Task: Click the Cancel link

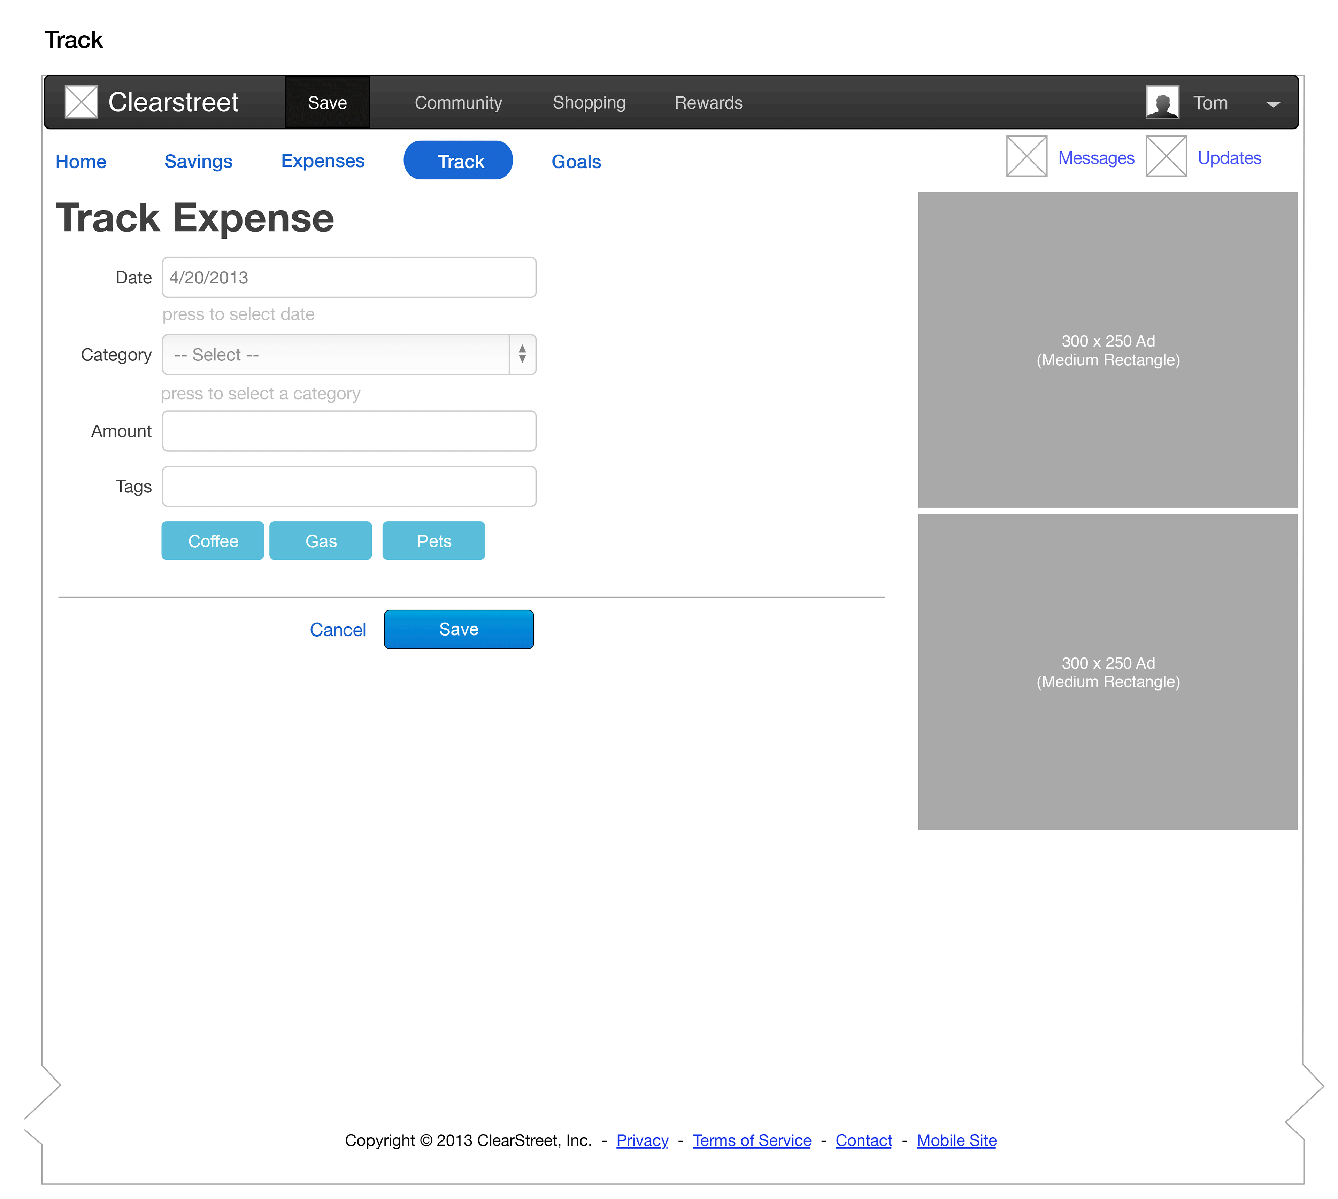Action: click(338, 630)
